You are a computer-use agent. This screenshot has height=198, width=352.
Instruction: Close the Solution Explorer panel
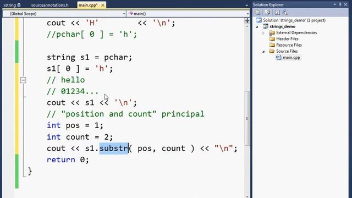[345, 4]
